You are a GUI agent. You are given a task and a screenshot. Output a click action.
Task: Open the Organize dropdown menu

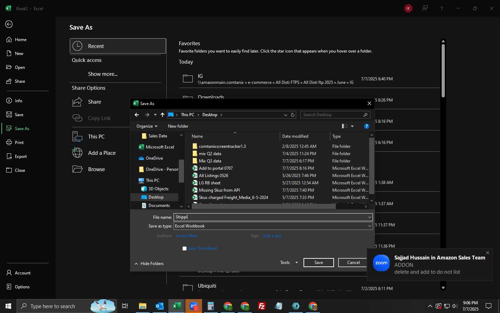point(147,126)
